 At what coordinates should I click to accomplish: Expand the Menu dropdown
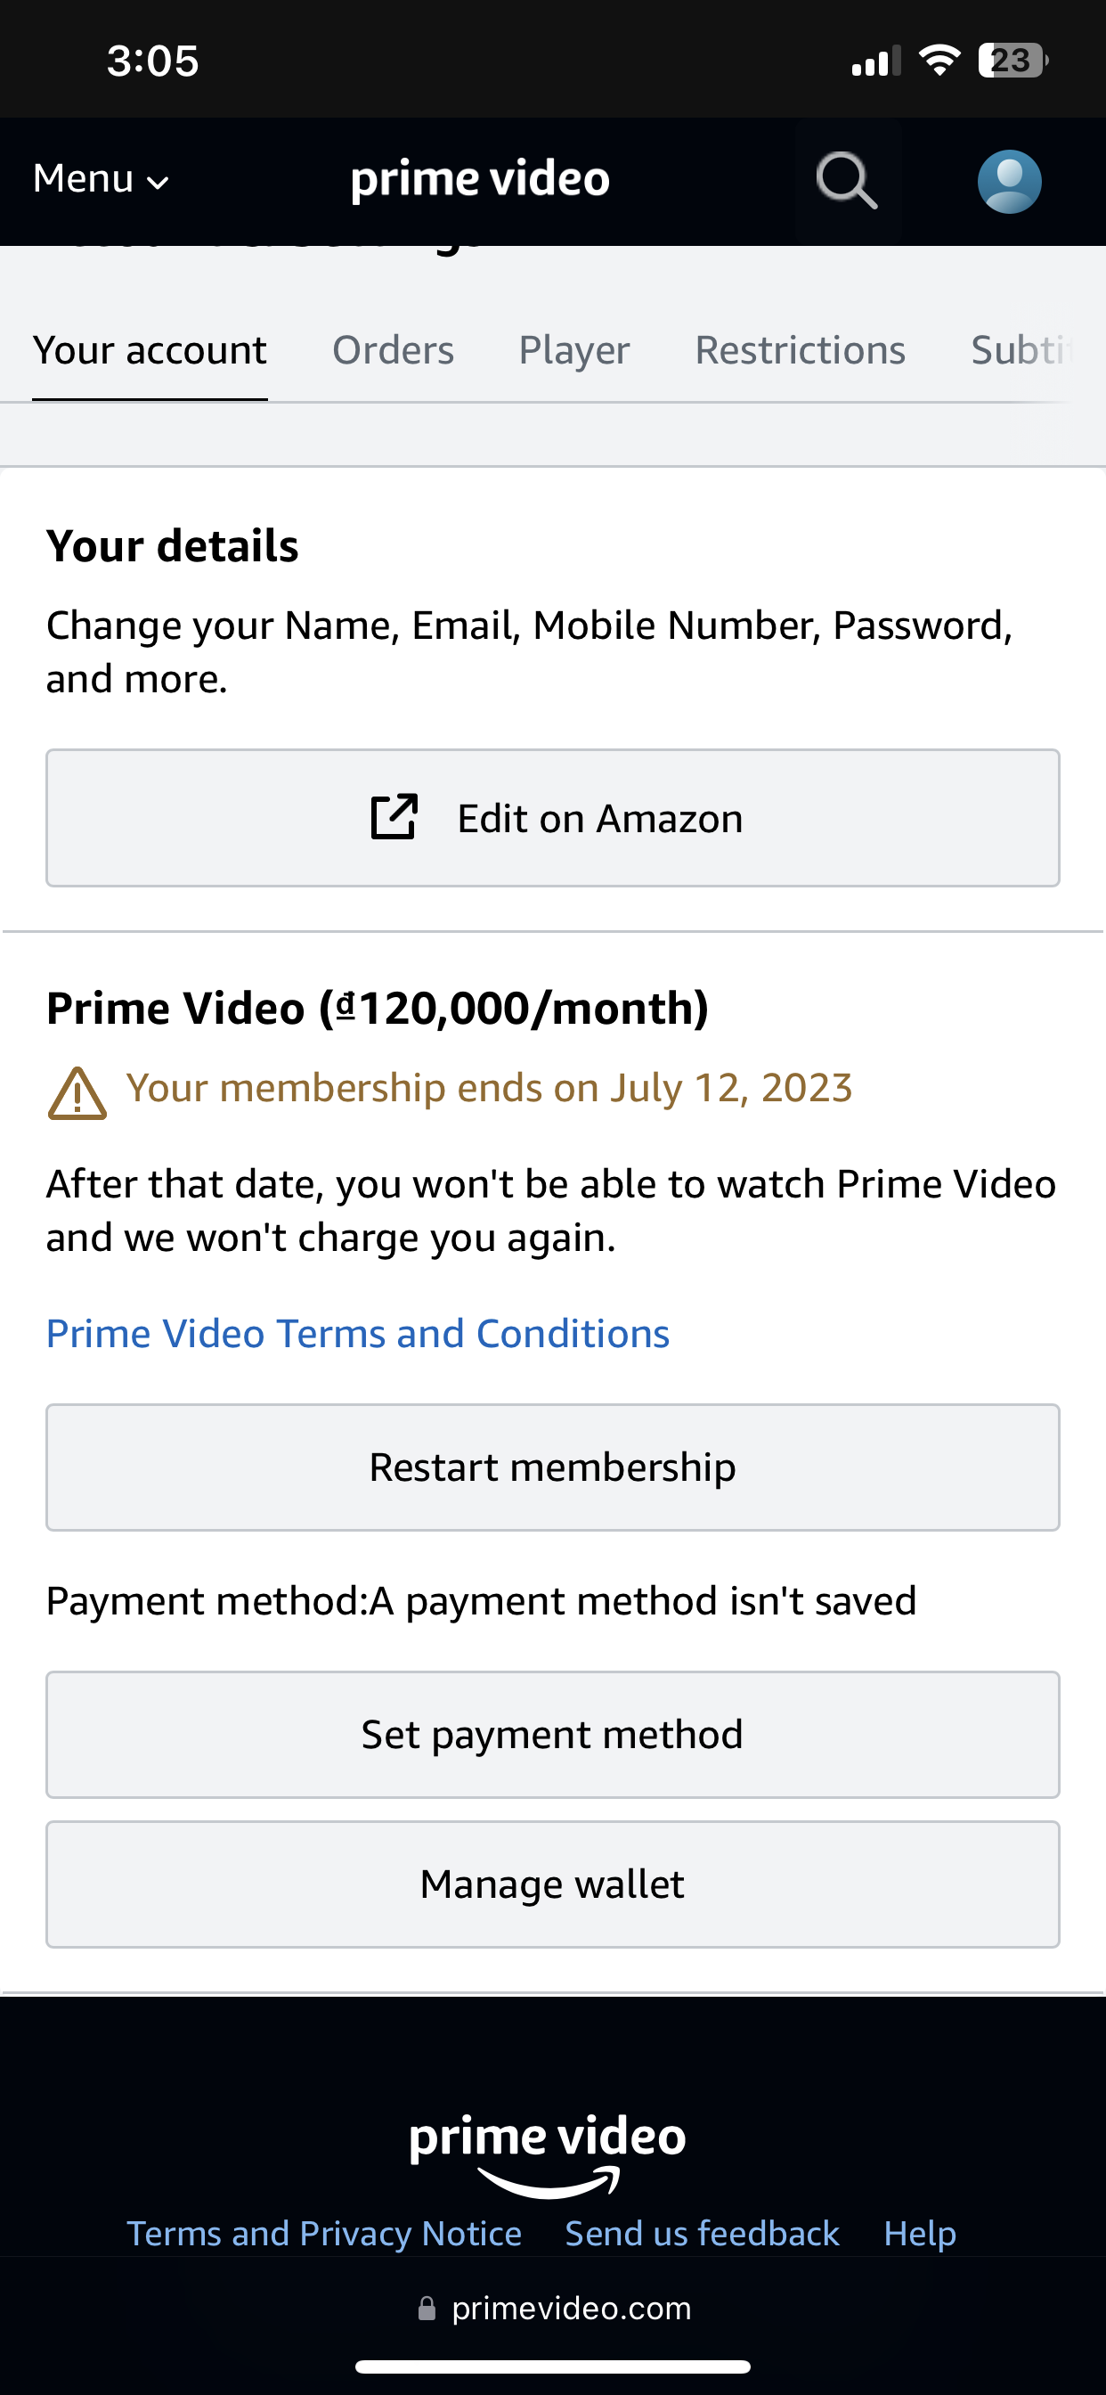click(x=101, y=178)
